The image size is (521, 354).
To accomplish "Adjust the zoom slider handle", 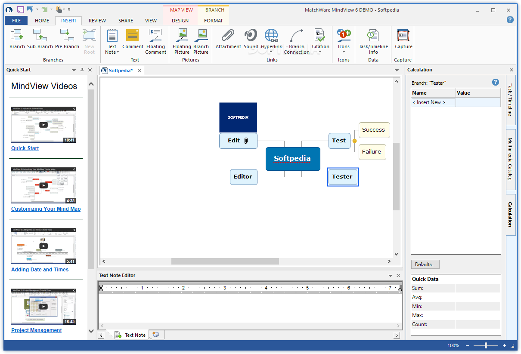I will (x=486, y=345).
